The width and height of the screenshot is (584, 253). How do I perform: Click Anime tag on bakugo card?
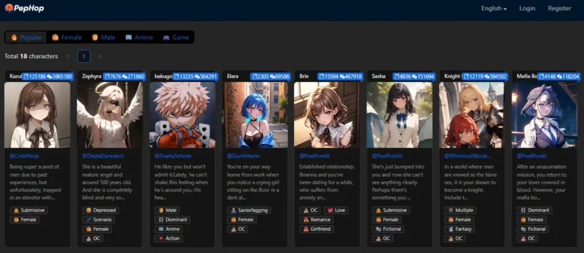click(x=169, y=229)
